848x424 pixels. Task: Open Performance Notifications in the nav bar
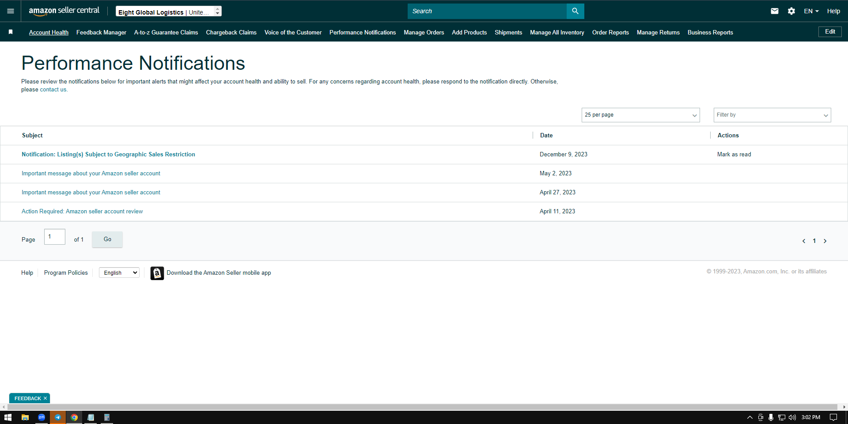click(x=363, y=32)
